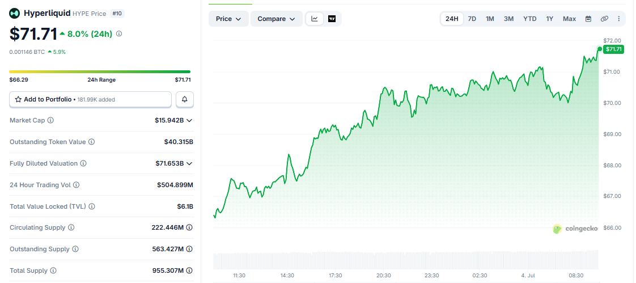Click info icon next to 563.427M value
Viewport: 636px width, 283px height.
189,250
